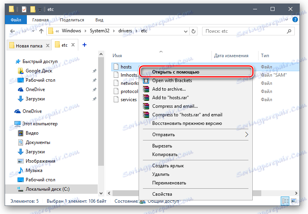Image resolution: width=308 pixels, height=214 pixels.
Task: Open the "Поделиться" ribbon tab
Action: [72, 20]
